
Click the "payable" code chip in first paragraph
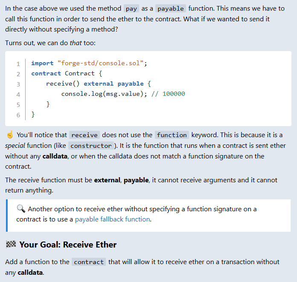(171, 9)
